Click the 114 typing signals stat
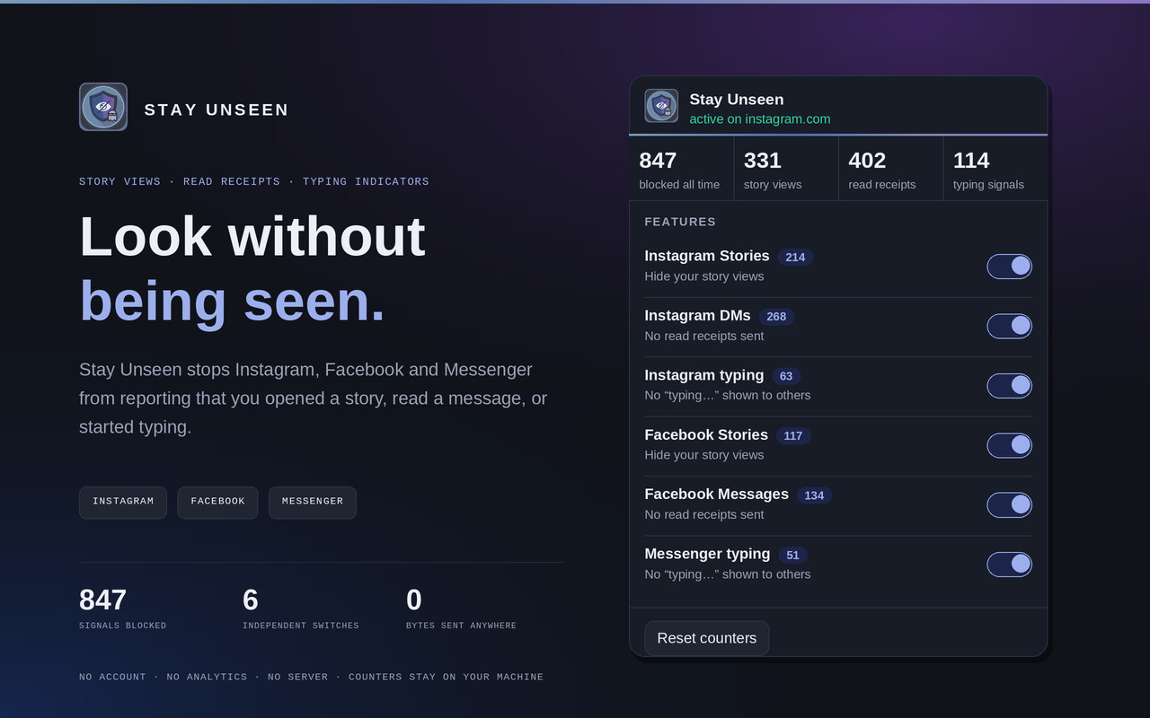This screenshot has width=1150, height=718. [x=995, y=169]
